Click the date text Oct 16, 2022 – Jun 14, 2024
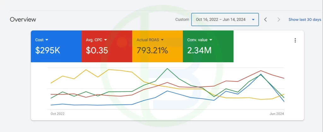323x132 pixels. [220, 19]
